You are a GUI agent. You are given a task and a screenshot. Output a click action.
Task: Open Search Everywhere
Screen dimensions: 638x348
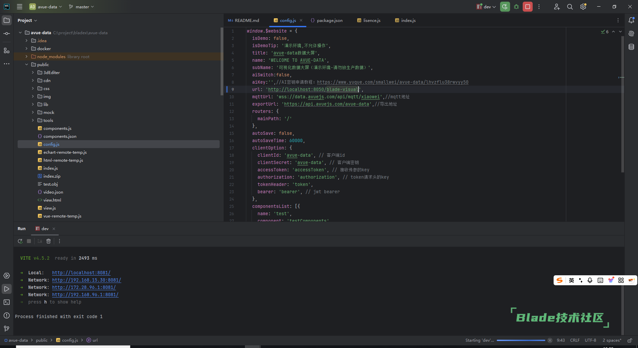(x=570, y=7)
